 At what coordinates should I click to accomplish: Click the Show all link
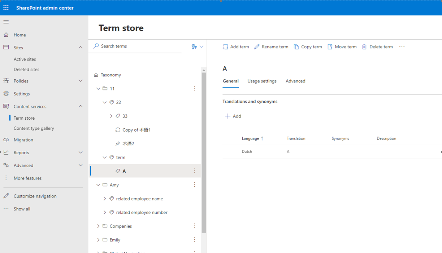click(x=22, y=208)
